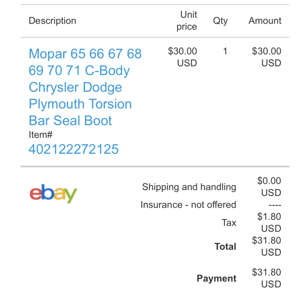Open the Mopar Torsion Bar Seal Boot link
This screenshot has height=302, width=305.
click(x=85, y=87)
